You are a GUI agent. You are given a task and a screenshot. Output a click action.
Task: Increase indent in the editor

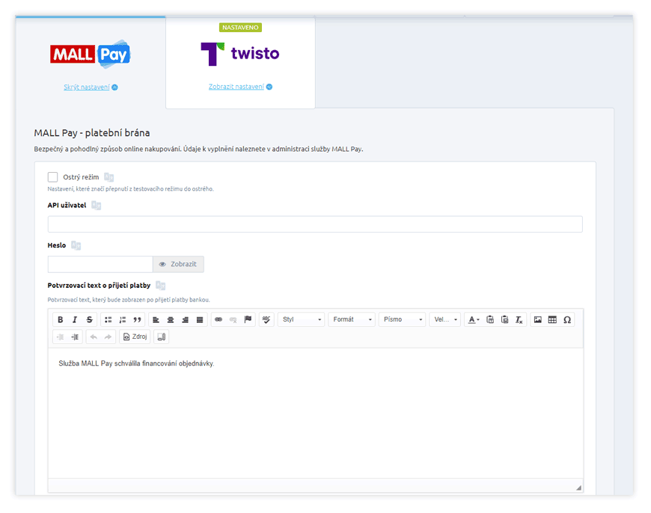pos(75,337)
